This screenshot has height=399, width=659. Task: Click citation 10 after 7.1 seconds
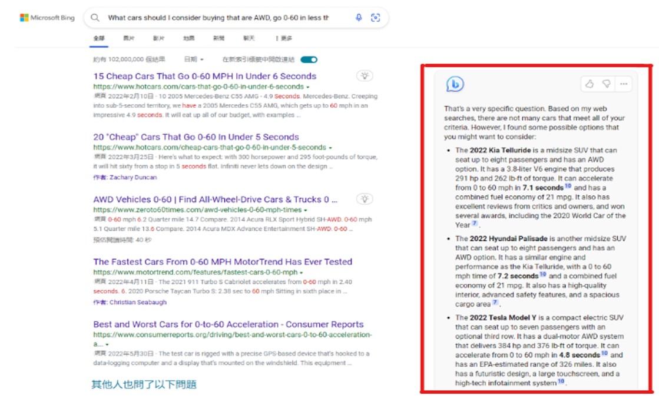568,185
